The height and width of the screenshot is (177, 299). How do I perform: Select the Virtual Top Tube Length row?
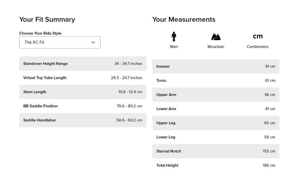83,78
